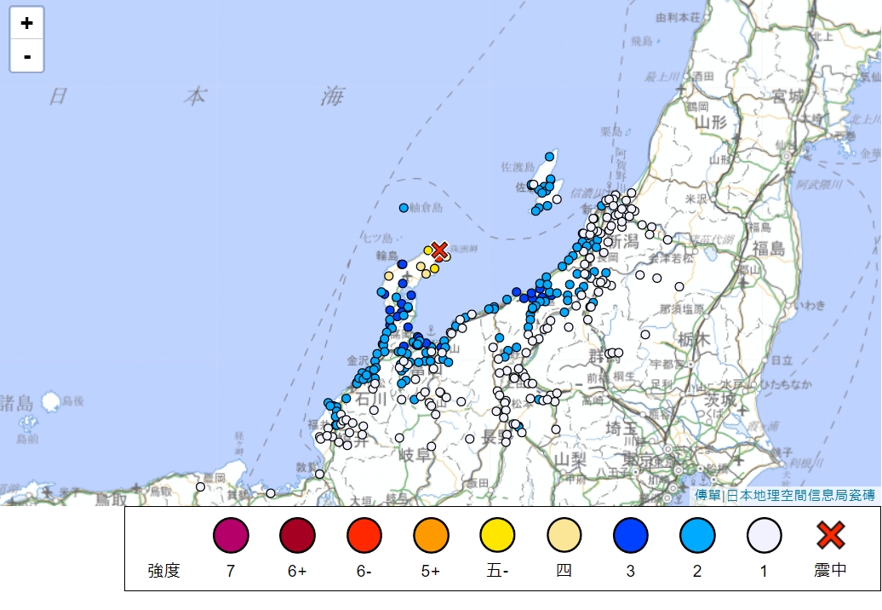Click the intensity 五- yellow legend circle
The width and height of the screenshot is (882, 610).
click(x=497, y=536)
